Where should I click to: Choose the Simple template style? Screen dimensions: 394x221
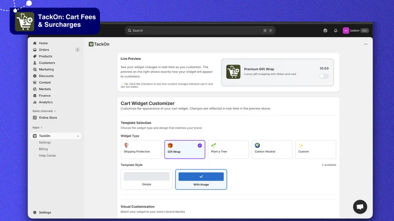tap(146, 179)
